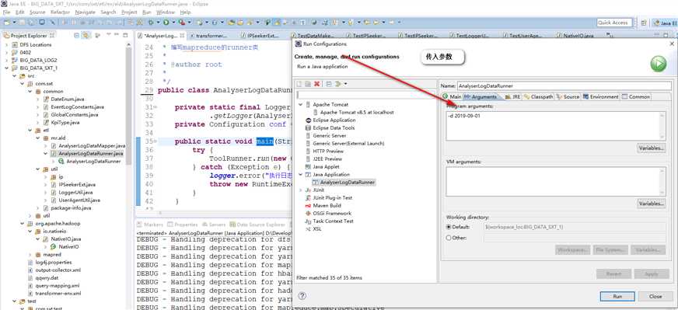Open dropdown arrow next to Debug icon

point(158,22)
